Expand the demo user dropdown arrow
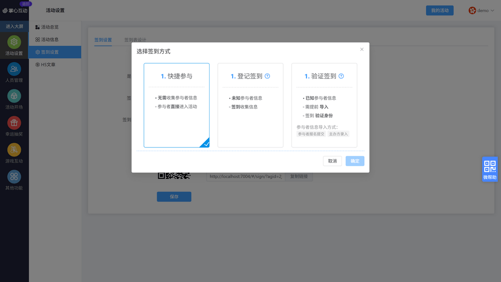 point(492,11)
